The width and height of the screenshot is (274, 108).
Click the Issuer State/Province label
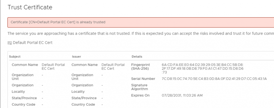point(84,98)
